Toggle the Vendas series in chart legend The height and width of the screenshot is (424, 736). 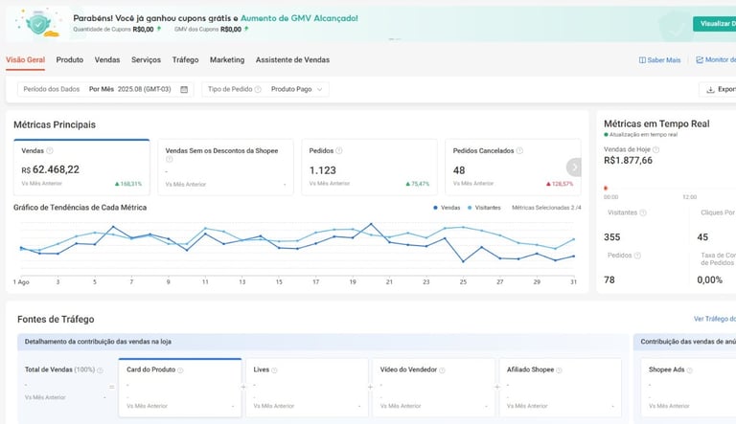coord(447,207)
